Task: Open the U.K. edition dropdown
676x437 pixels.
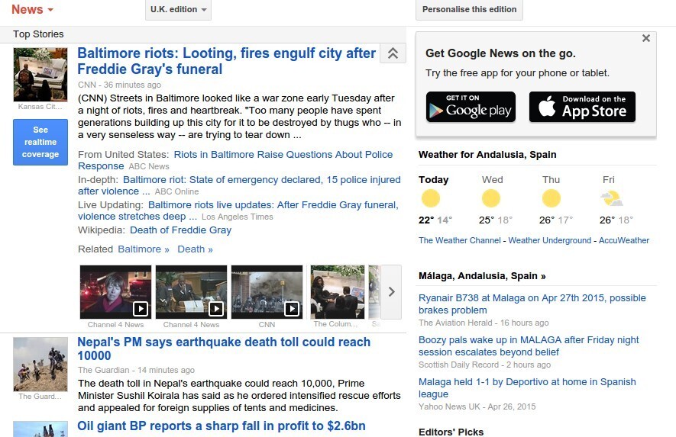Action: point(178,9)
